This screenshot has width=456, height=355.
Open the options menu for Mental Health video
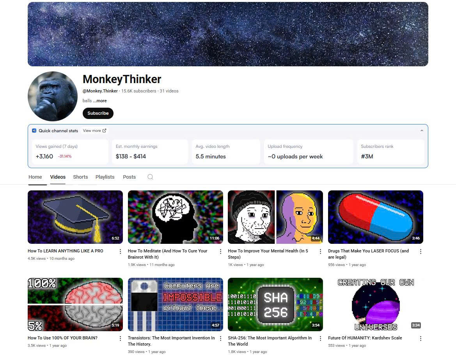pos(321,252)
